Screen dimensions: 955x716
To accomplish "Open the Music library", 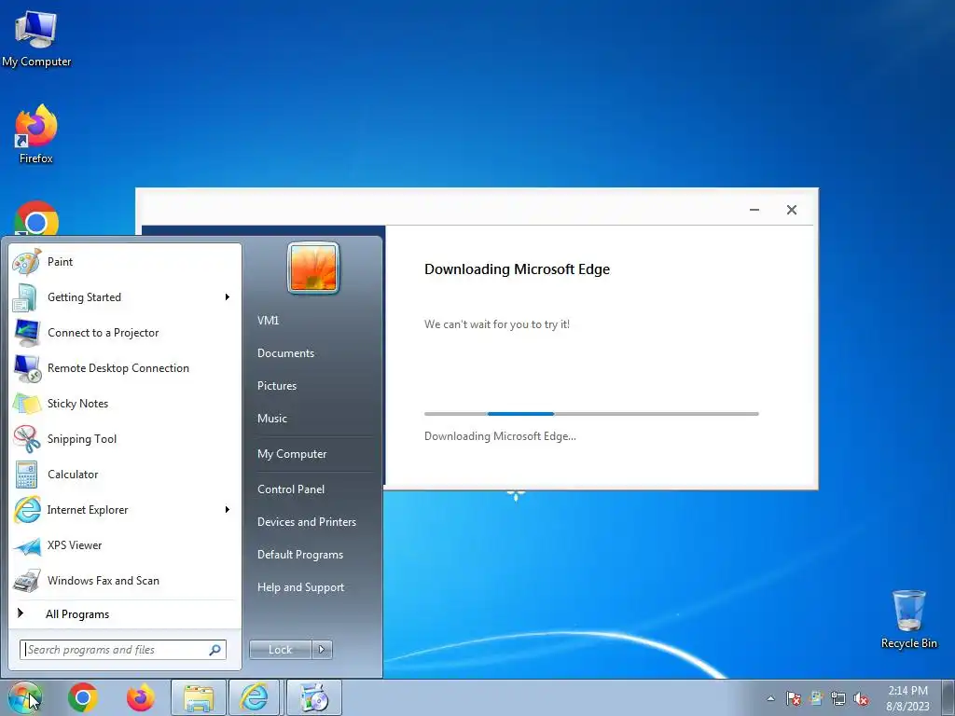I will (271, 419).
